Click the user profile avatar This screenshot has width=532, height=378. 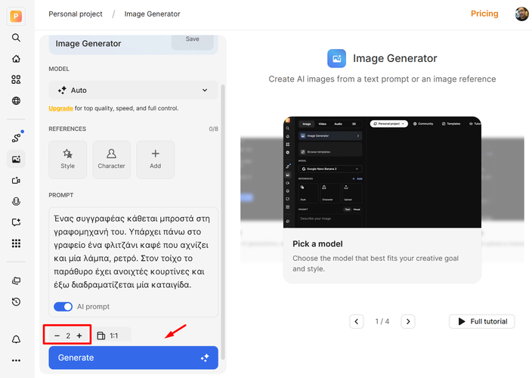click(521, 14)
